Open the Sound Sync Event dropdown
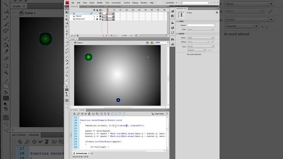The image size is (283, 159). (x=201, y=46)
